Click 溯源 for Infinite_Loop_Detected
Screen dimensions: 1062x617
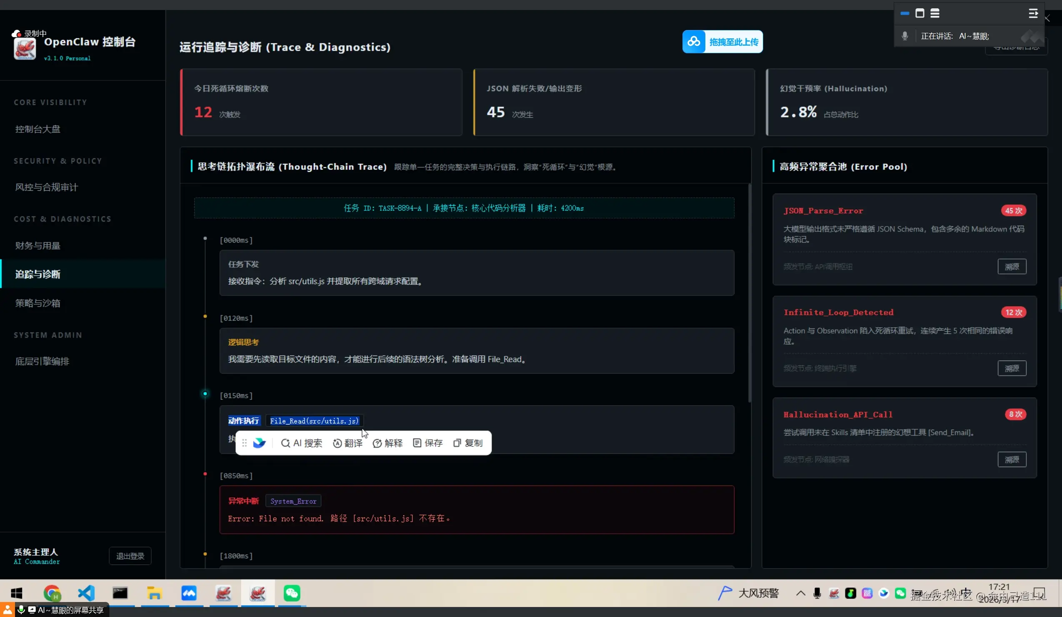[x=1012, y=368]
